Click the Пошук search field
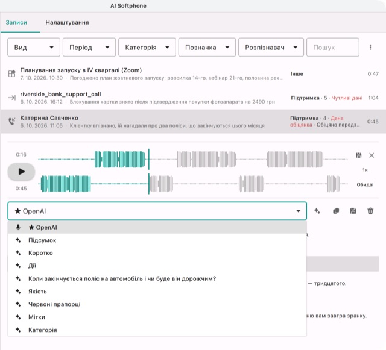386x350 pixels. (333, 47)
